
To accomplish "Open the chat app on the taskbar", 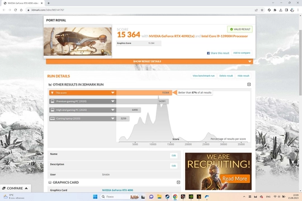I will tap(151, 197).
